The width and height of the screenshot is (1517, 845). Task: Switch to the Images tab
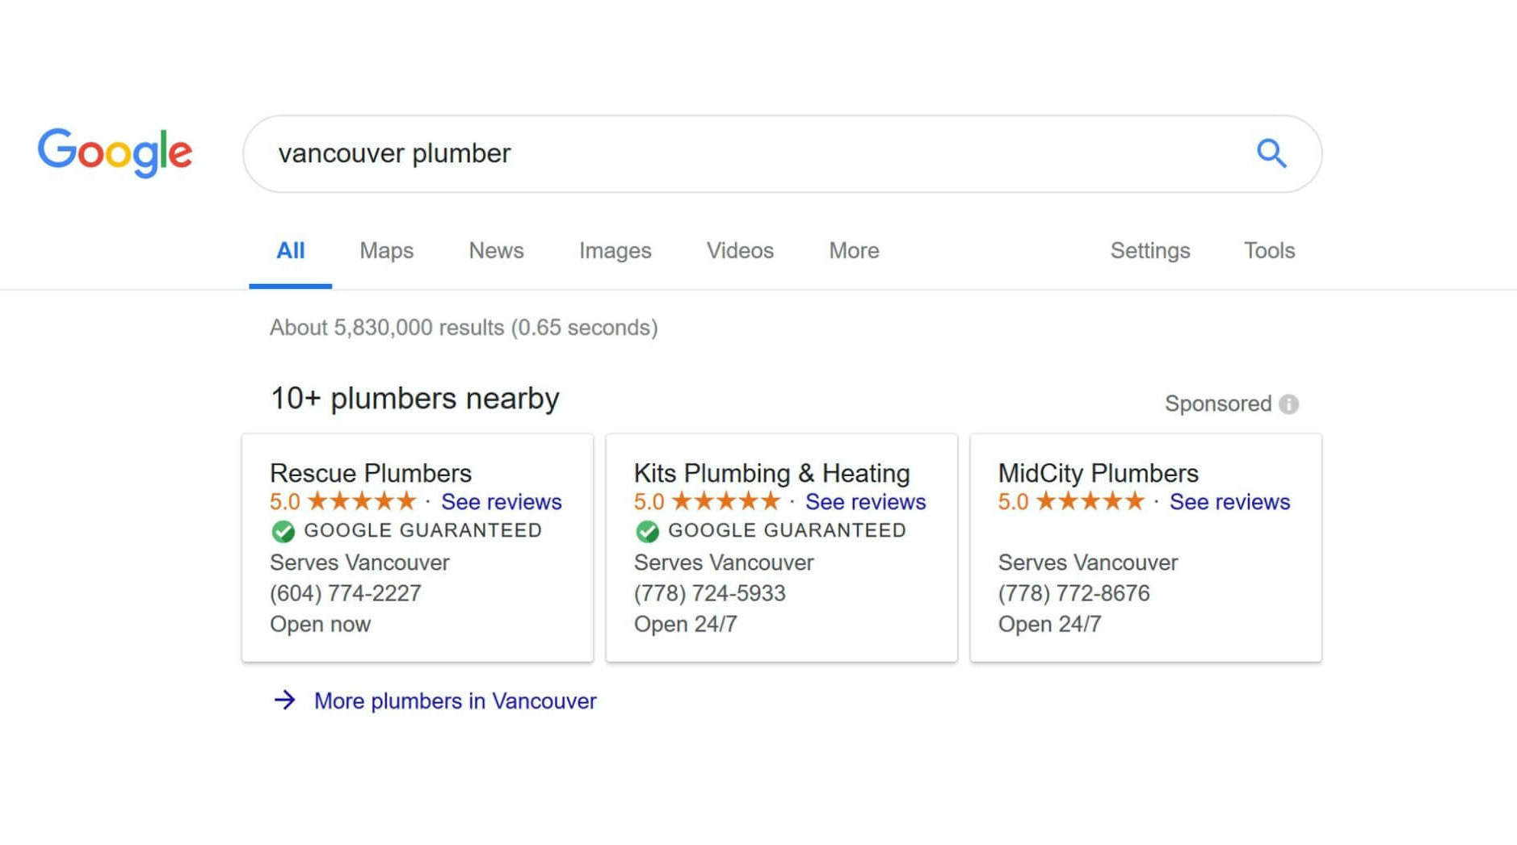[x=615, y=251]
